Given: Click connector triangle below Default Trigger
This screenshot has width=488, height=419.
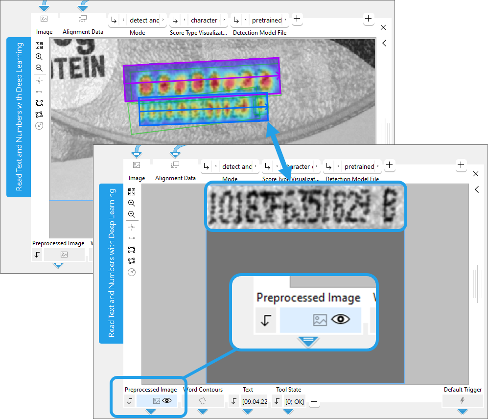Looking at the screenshot, I should click(x=463, y=412).
